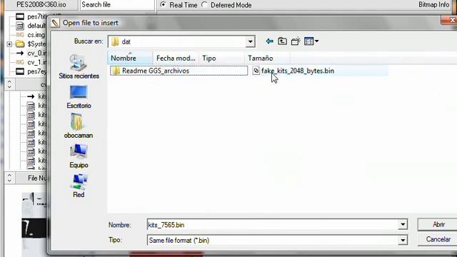Select the Readme GGS_archivos folder
This screenshot has height=257, width=457.
(179, 71)
